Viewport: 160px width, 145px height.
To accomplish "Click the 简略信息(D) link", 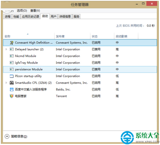I will pos(19,137).
